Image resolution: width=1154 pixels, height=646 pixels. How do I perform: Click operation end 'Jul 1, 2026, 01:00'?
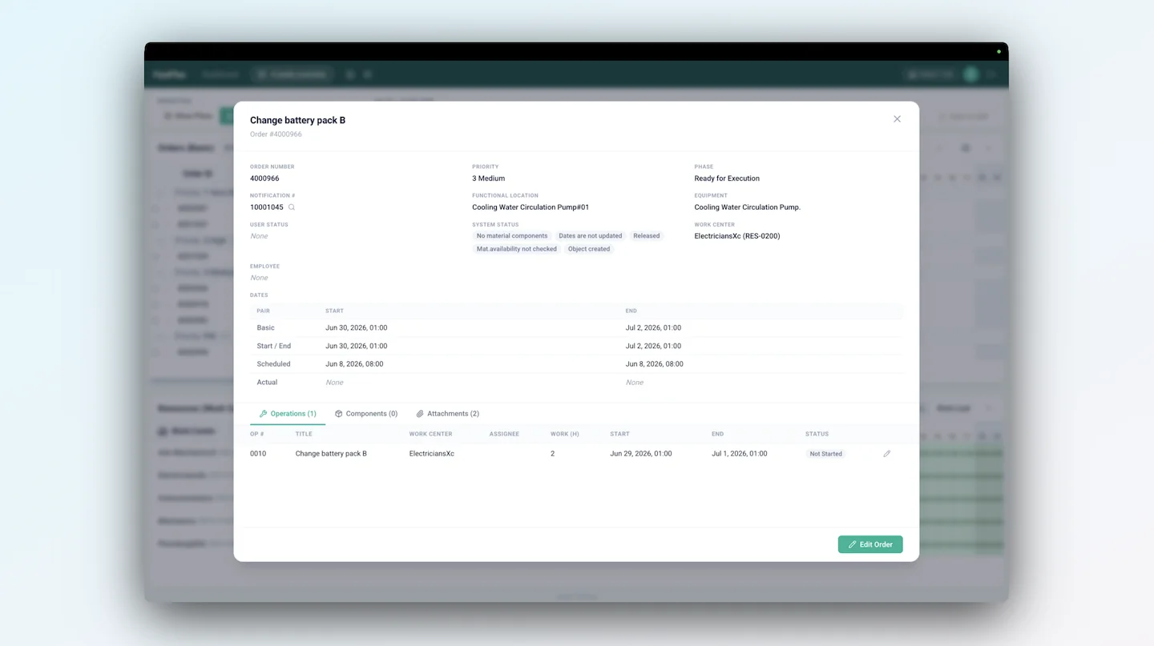pos(740,454)
